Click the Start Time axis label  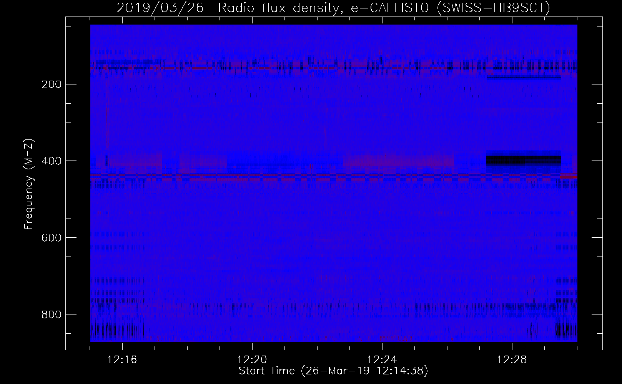click(333, 371)
